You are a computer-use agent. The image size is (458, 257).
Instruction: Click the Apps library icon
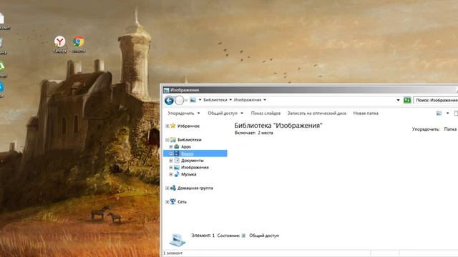pos(177,146)
